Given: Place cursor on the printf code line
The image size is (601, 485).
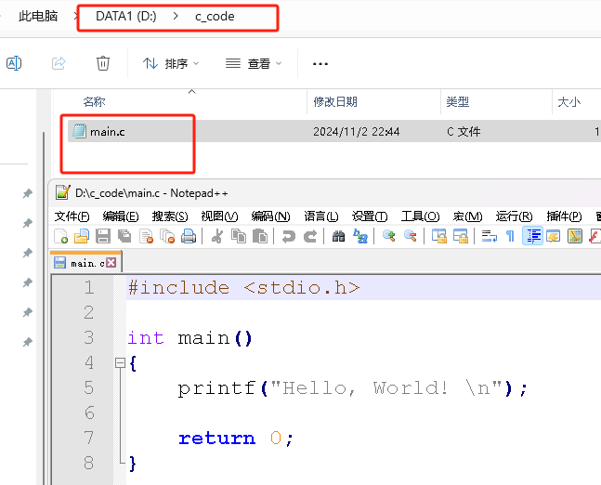Looking at the screenshot, I should (353, 388).
